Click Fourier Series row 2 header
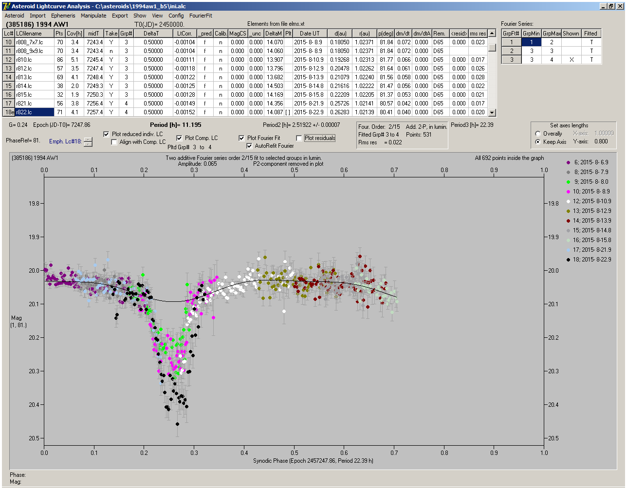The image size is (627, 488). [511, 51]
